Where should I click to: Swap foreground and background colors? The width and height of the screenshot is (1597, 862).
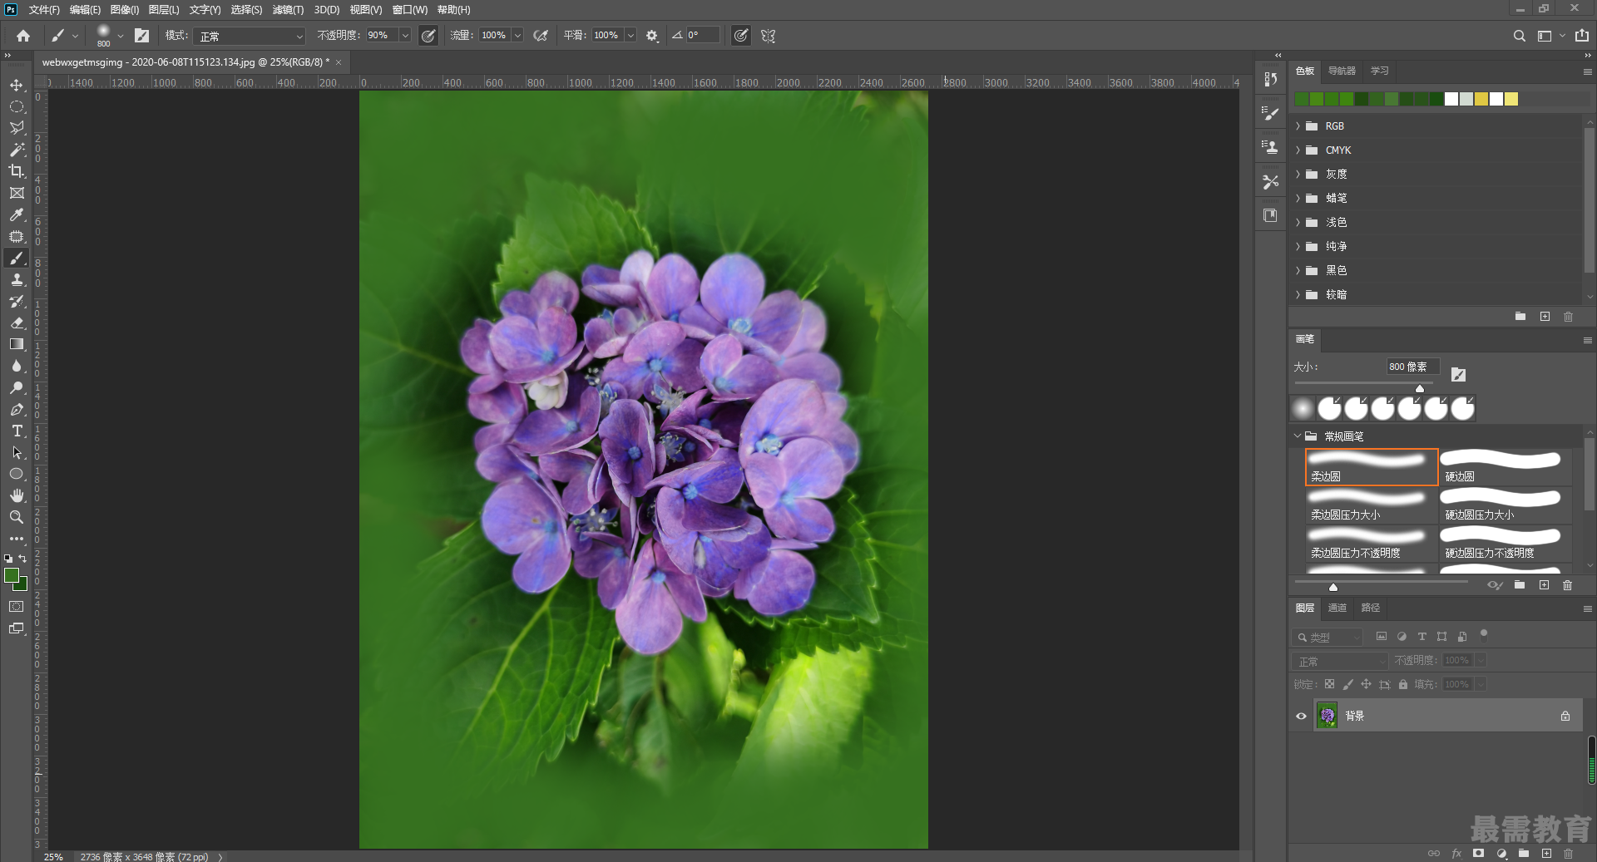[x=22, y=559]
